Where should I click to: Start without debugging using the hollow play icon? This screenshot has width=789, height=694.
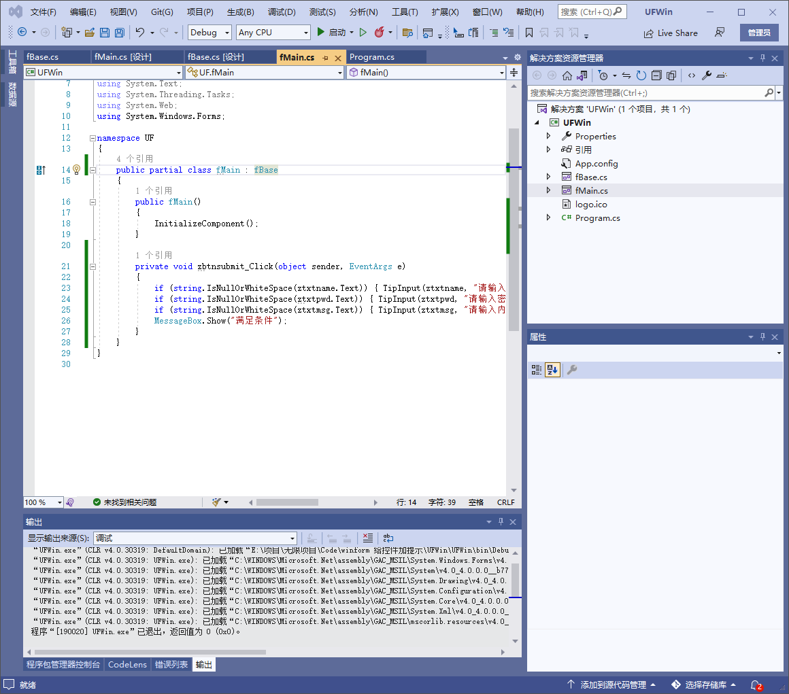pos(363,32)
